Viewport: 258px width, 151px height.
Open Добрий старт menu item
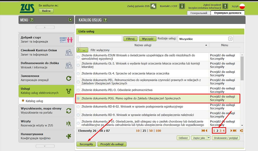tap(46, 40)
